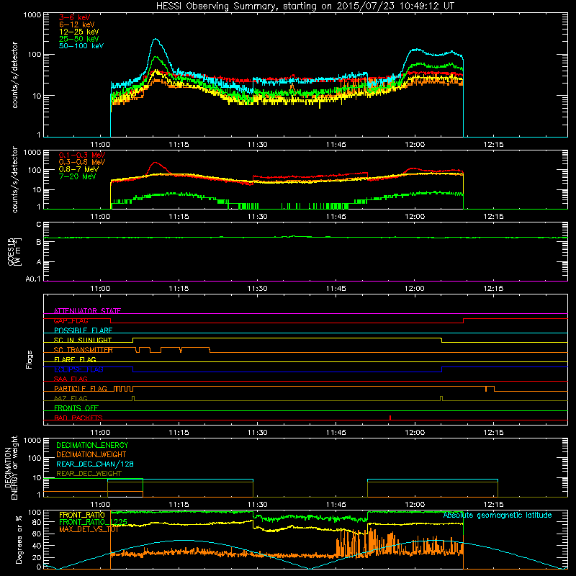Viewport: 576px width, 576px height.
Task: Click the SC_IN_SUNLIGHT flag label
Action: (83, 340)
